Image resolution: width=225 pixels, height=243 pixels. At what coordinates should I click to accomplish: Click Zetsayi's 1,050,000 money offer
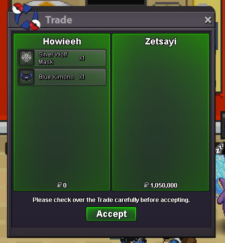coord(164,185)
